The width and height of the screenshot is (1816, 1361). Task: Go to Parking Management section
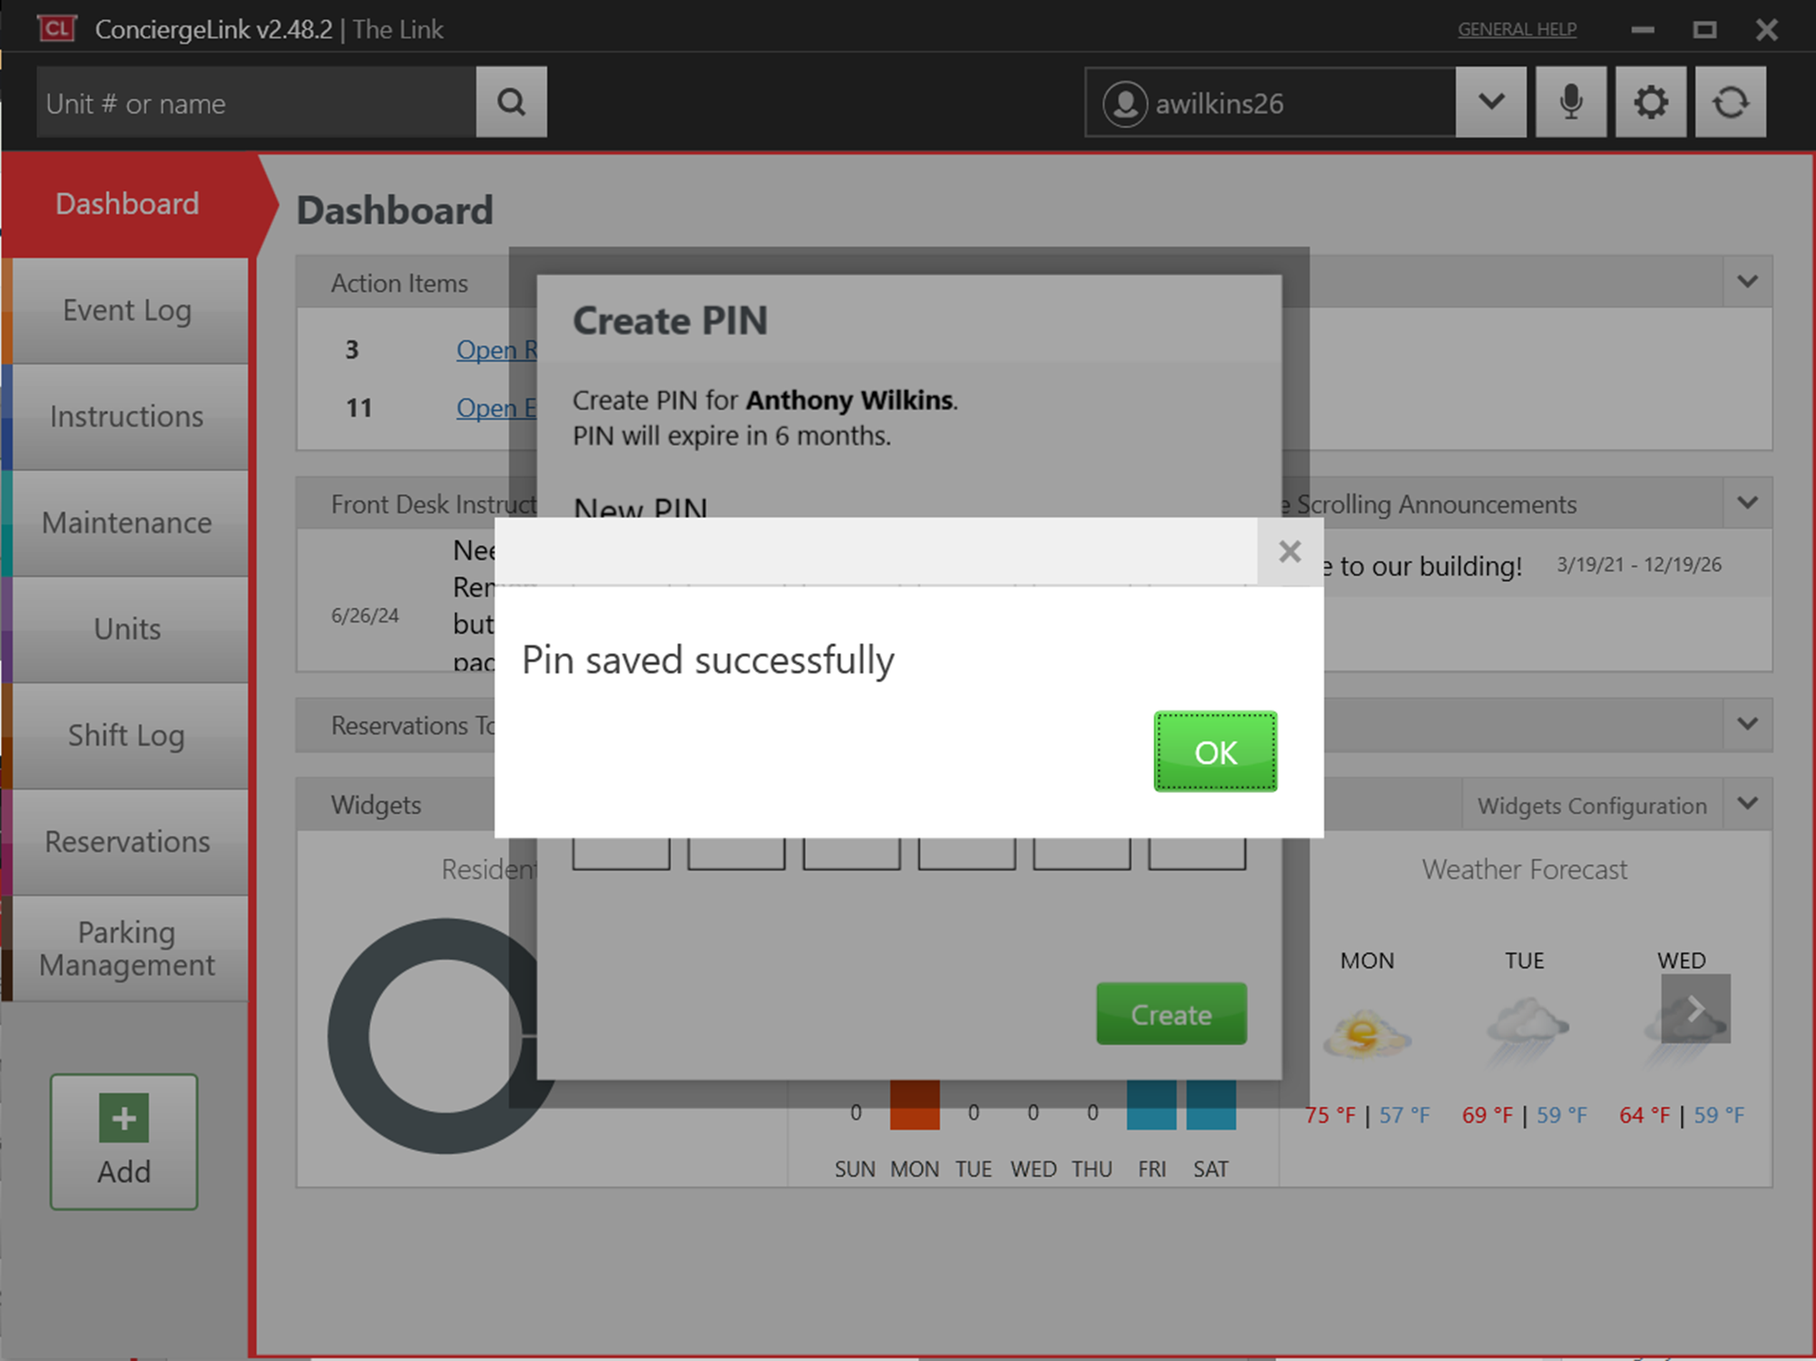[127, 948]
